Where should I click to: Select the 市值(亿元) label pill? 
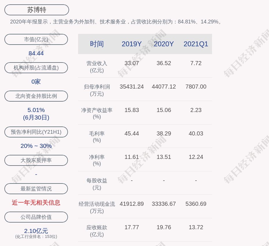click(x=36, y=39)
